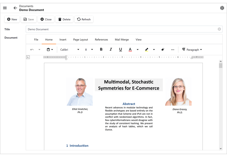
Task: Open the Page Layout tab
Action: (x=80, y=40)
